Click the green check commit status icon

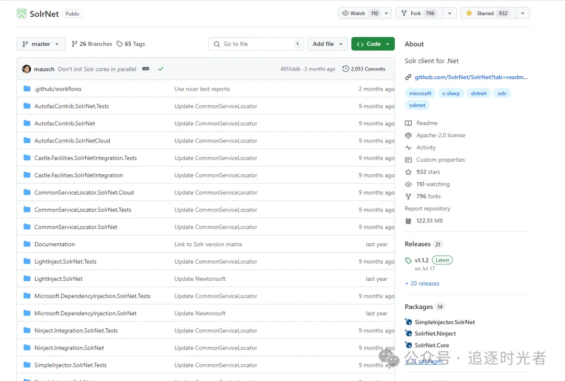[161, 69]
